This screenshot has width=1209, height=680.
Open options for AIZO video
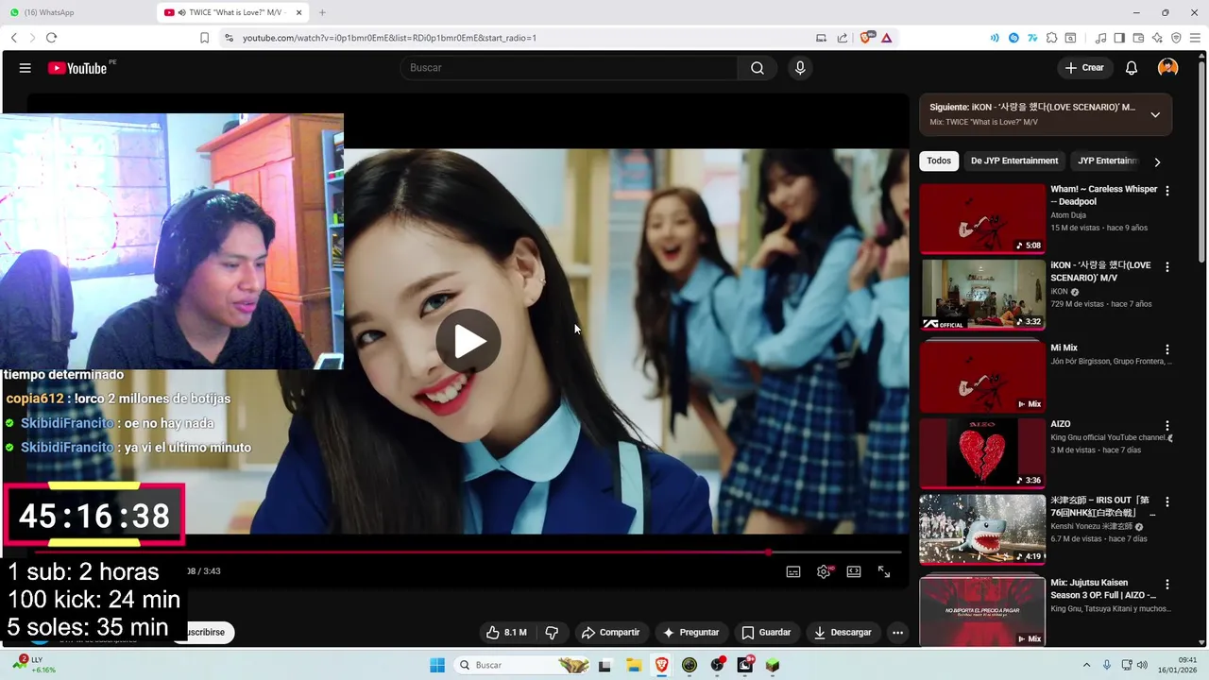(1167, 426)
